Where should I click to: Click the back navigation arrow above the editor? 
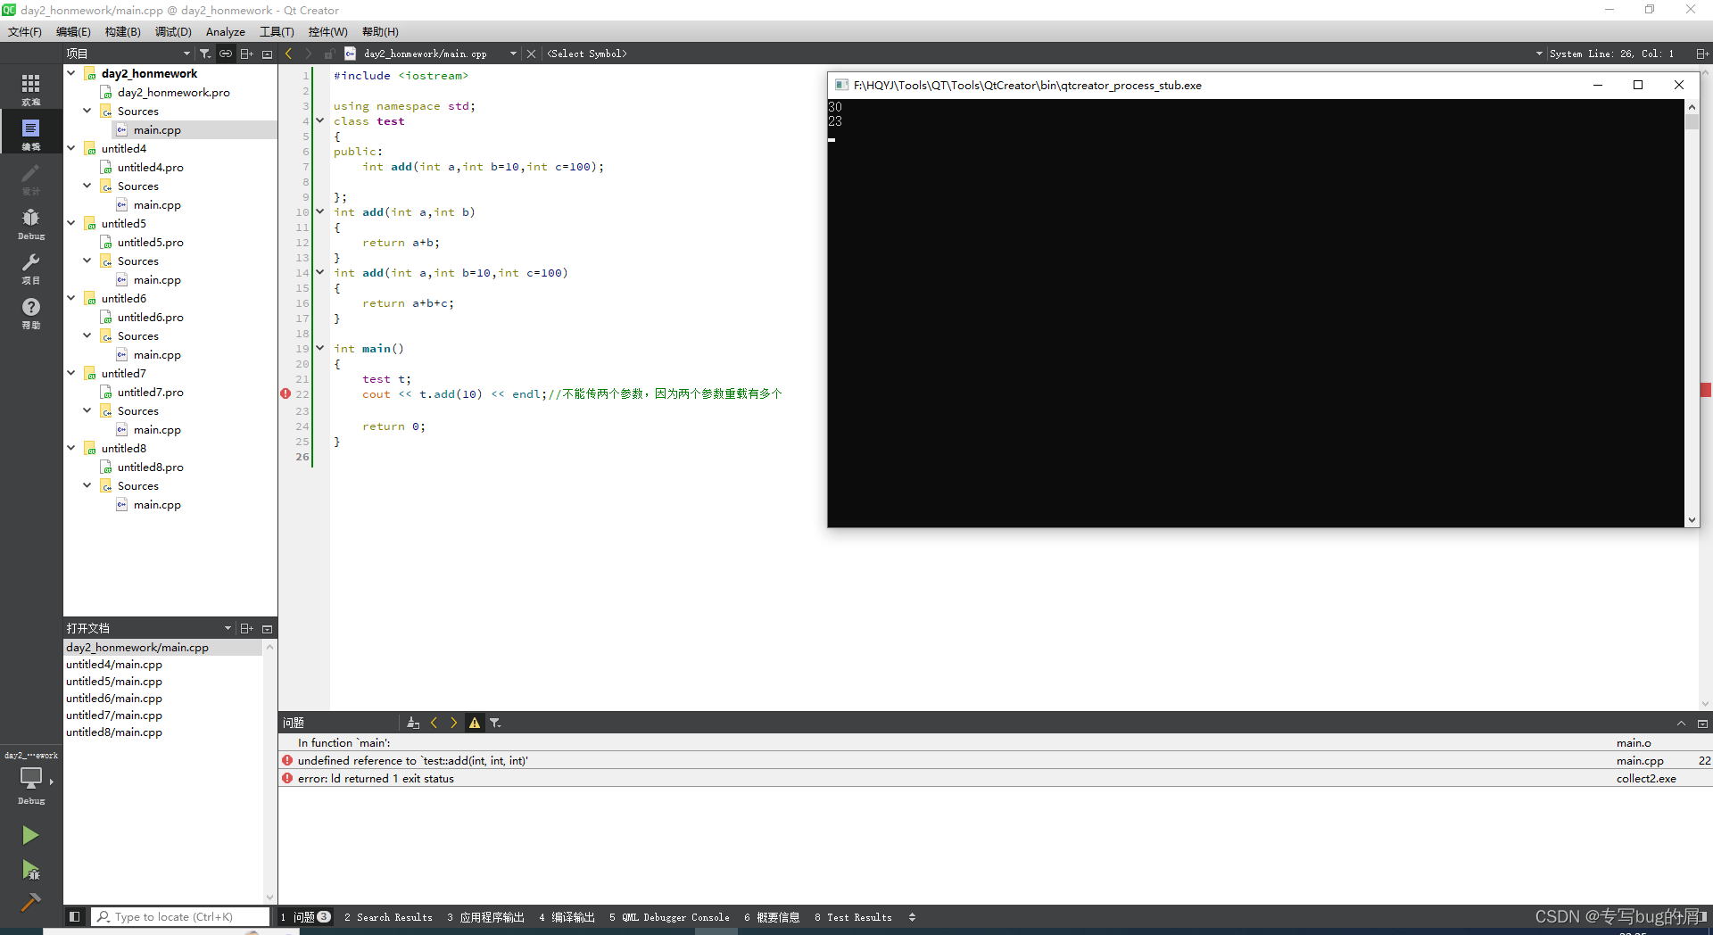coord(288,54)
